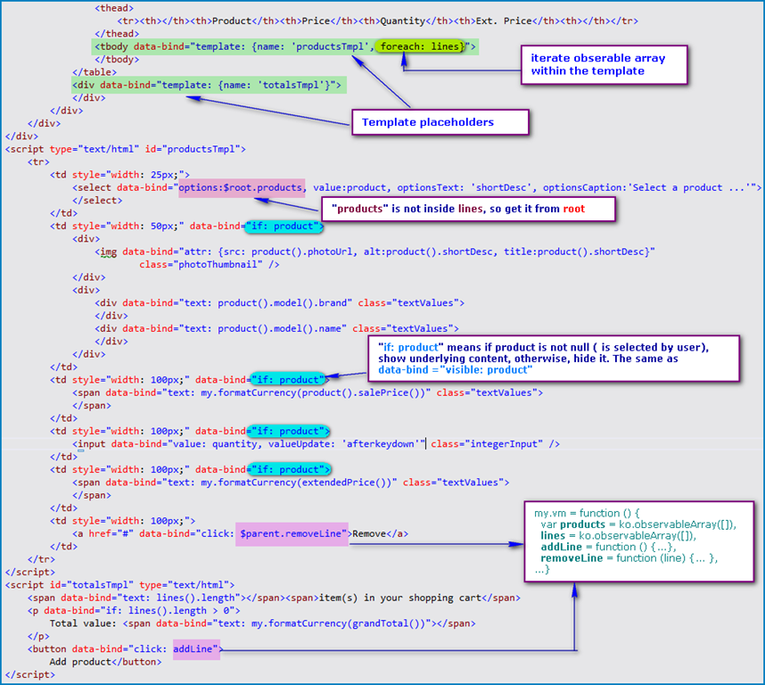Click the "Add product" button text
This screenshot has width=765, height=685.
(105, 662)
